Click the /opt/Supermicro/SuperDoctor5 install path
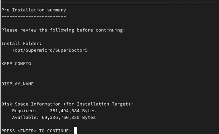 [x=50, y=50]
